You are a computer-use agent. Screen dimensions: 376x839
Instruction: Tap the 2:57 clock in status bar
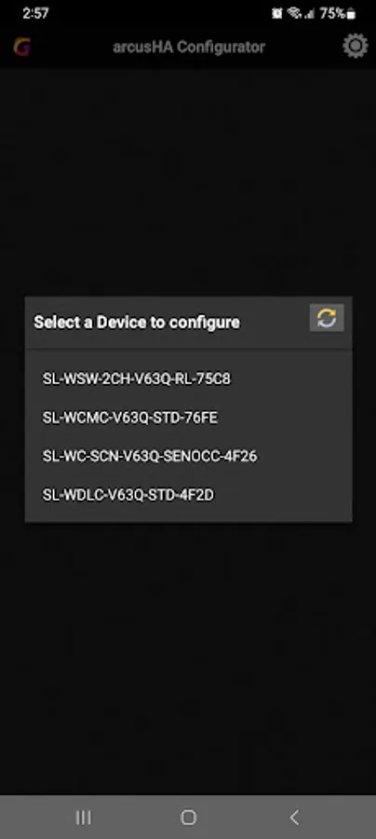(35, 13)
